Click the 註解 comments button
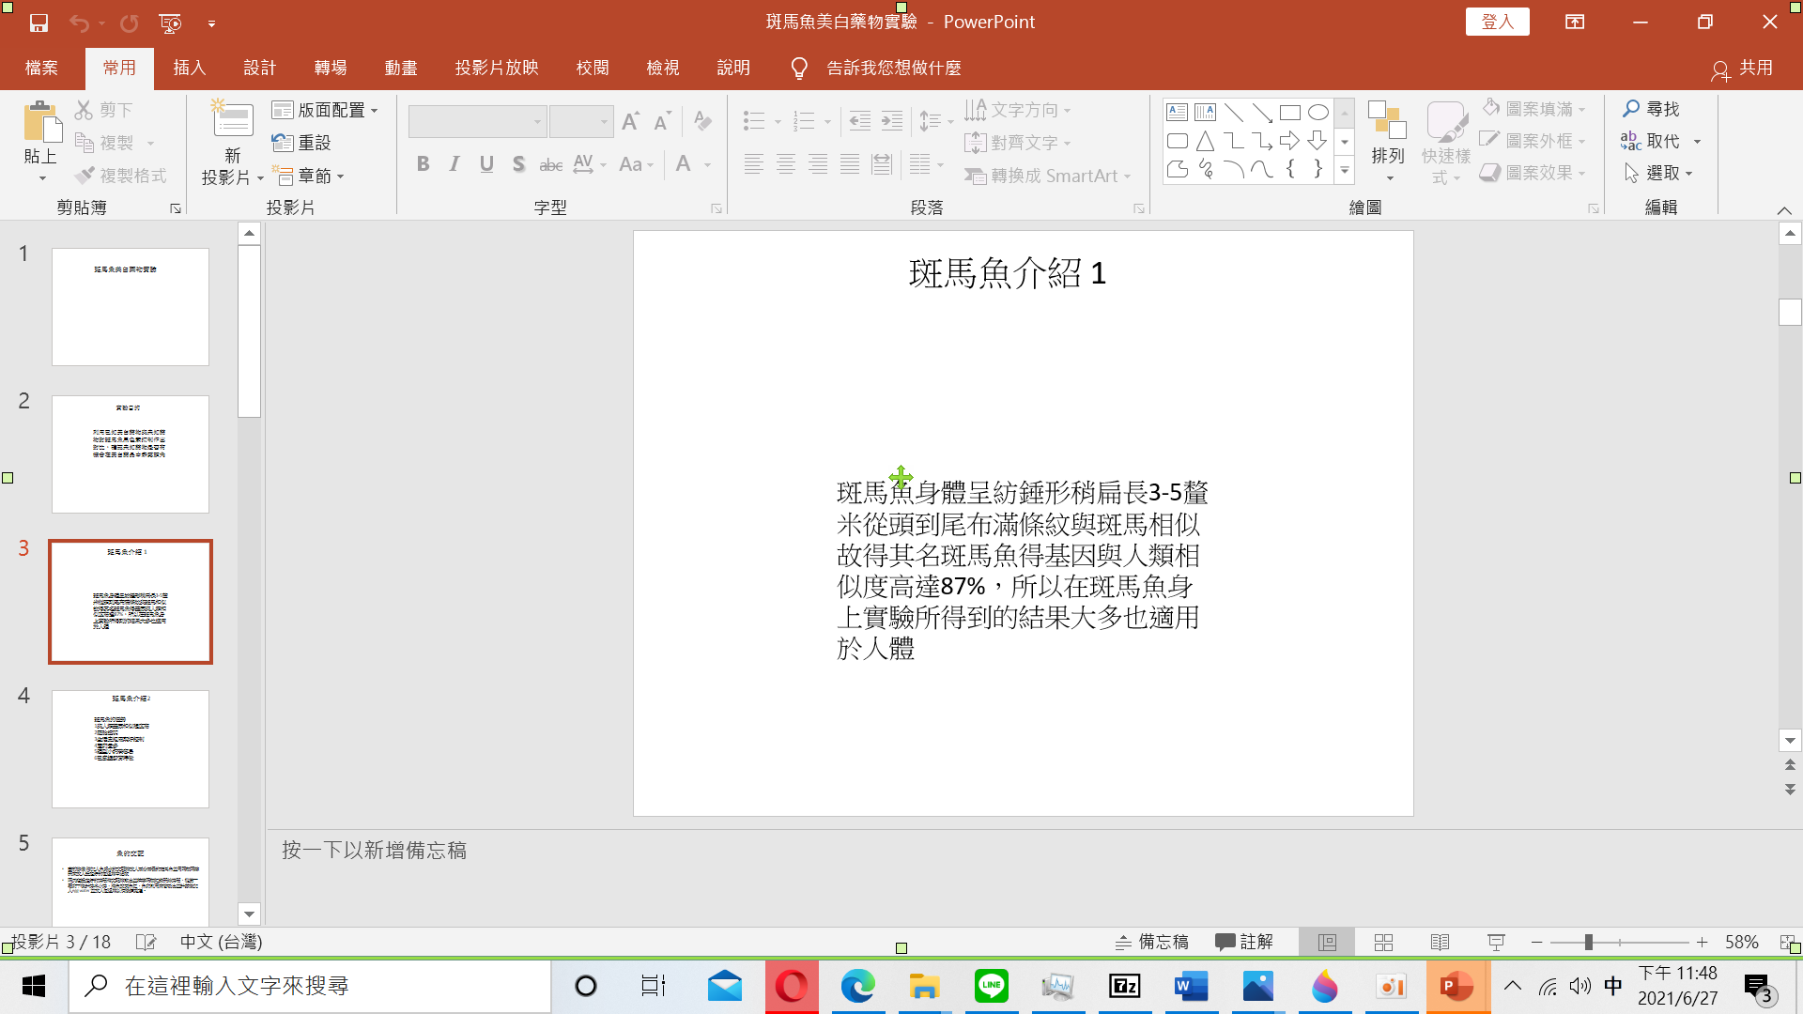The height and width of the screenshot is (1014, 1803). pyautogui.click(x=1244, y=942)
